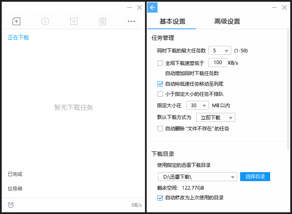Enable 全局下载速度低于 checkbox
Viewport: 292px width, 214px height.
click(160, 63)
